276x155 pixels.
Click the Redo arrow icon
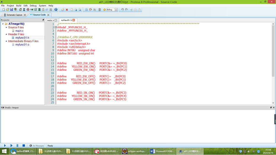pyautogui.click(x=126, y=10)
